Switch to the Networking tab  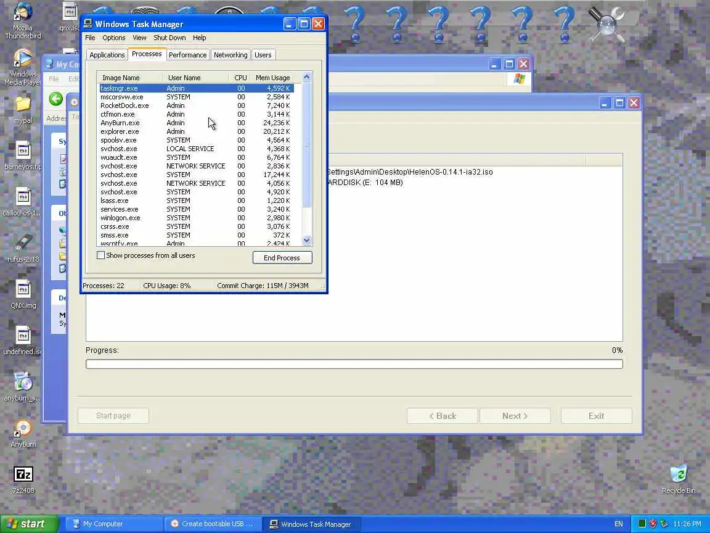pyautogui.click(x=231, y=55)
